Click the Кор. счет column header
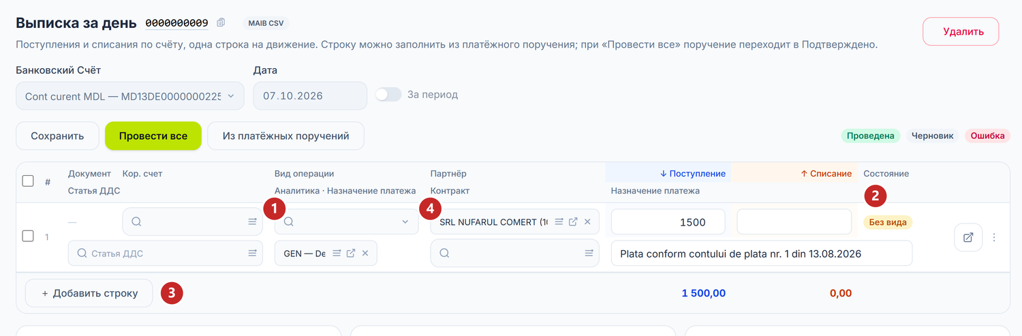 pyautogui.click(x=142, y=174)
